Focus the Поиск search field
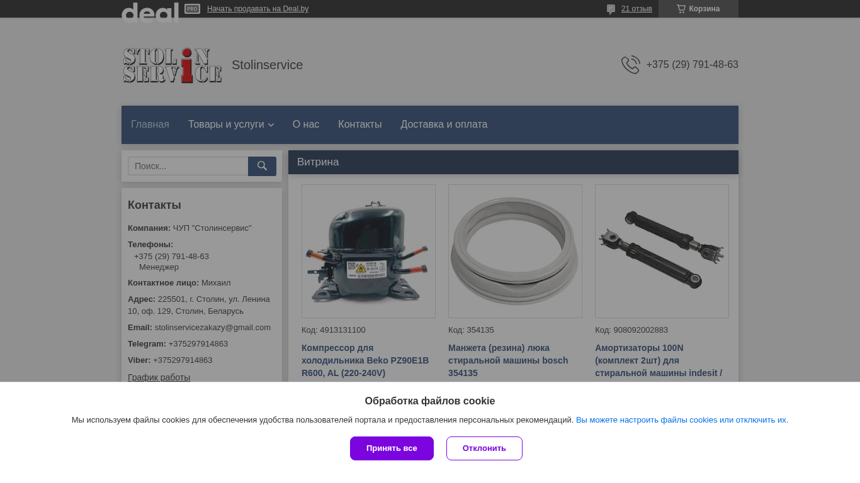860x483 pixels. pyautogui.click(x=188, y=166)
